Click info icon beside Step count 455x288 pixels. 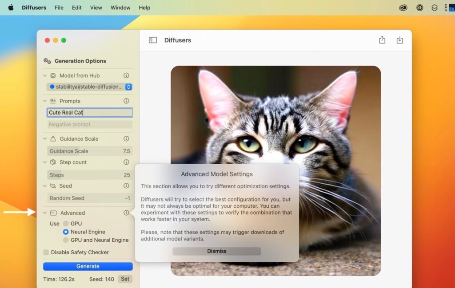[x=126, y=162]
